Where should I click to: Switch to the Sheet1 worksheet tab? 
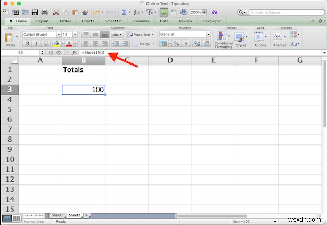pyautogui.click(x=58, y=215)
